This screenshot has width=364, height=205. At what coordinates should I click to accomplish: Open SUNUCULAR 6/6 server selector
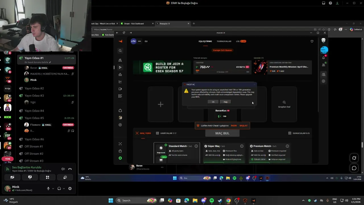[x=299, y=133]
